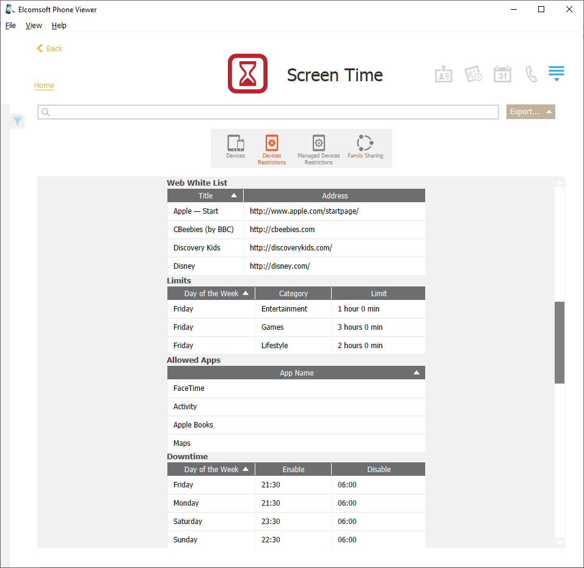Click the filter funnel icon

[18, 121]
